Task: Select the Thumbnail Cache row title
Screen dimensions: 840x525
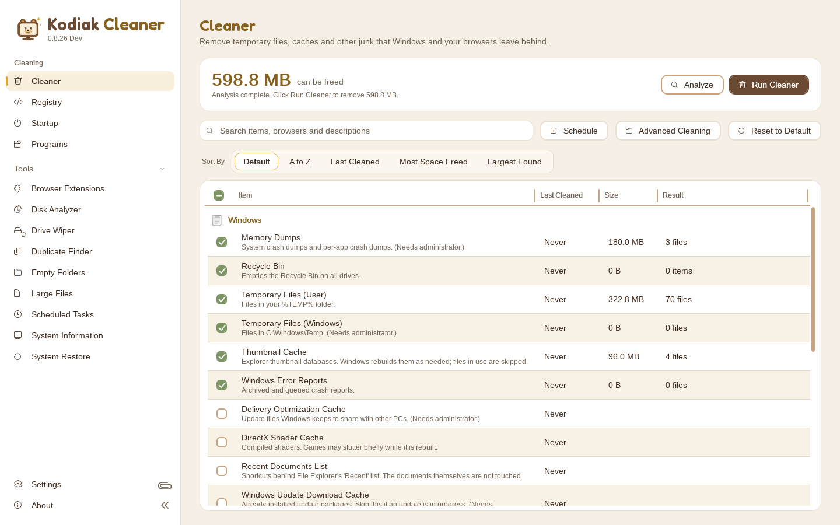Action: (274, 352)
